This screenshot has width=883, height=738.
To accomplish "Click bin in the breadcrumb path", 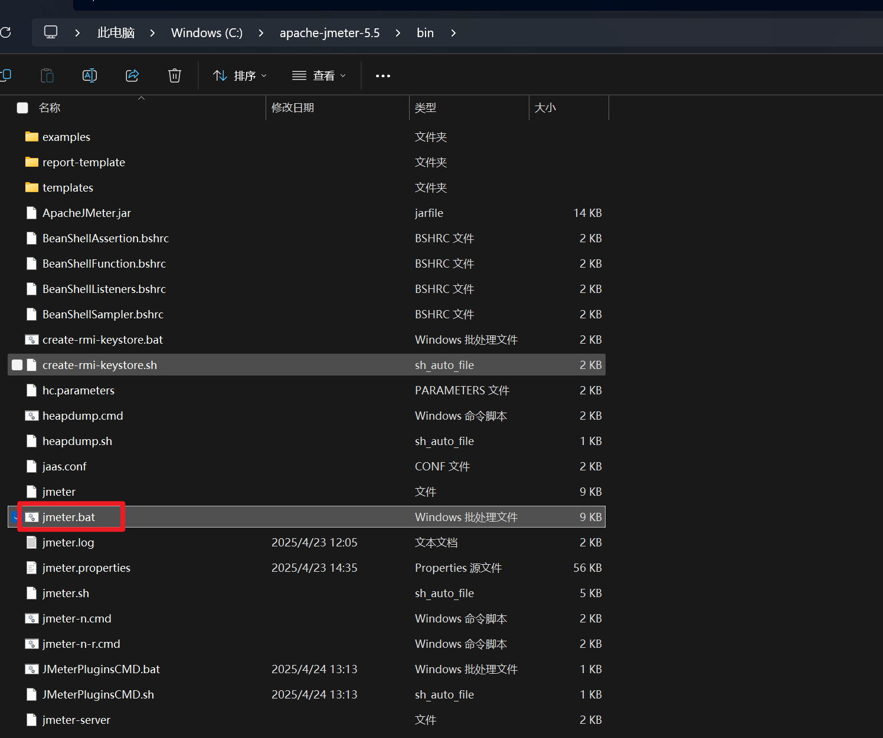I will (425, 32).
